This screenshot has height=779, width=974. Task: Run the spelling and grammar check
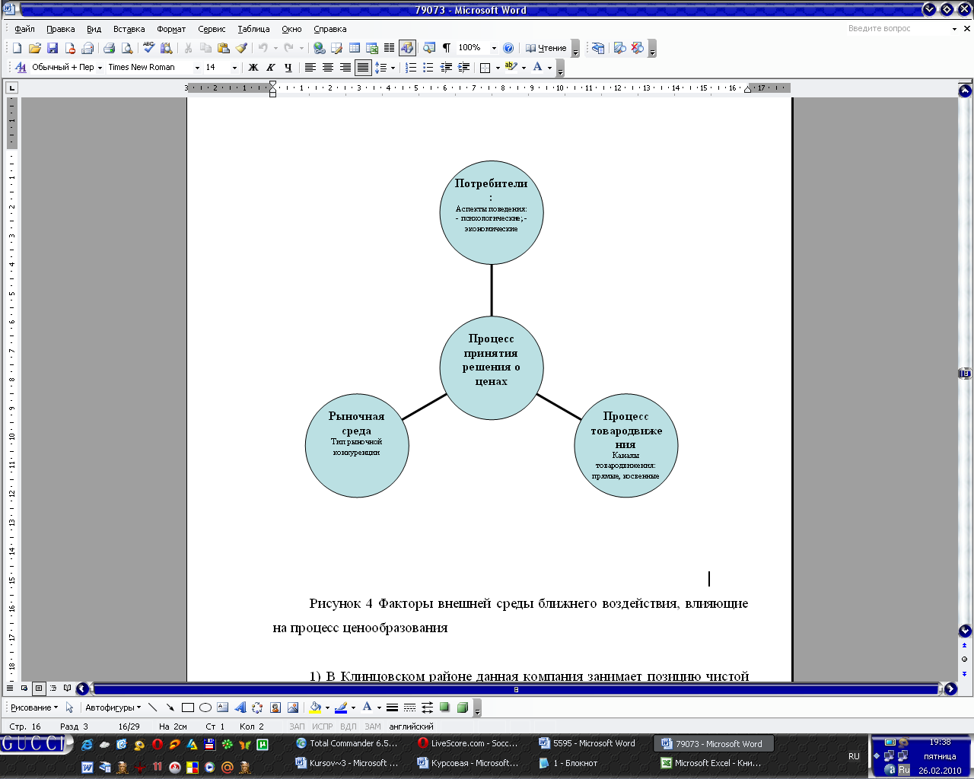point(149,48)
